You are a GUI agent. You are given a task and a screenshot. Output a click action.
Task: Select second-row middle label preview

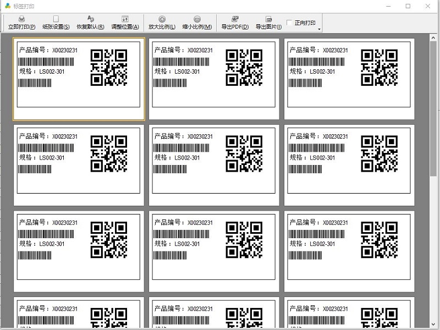tap(214, 166)
